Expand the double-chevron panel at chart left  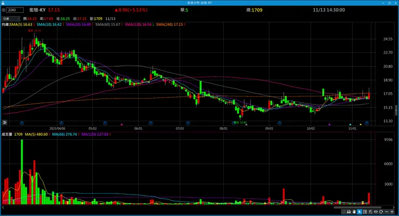[x=4, y=122]
